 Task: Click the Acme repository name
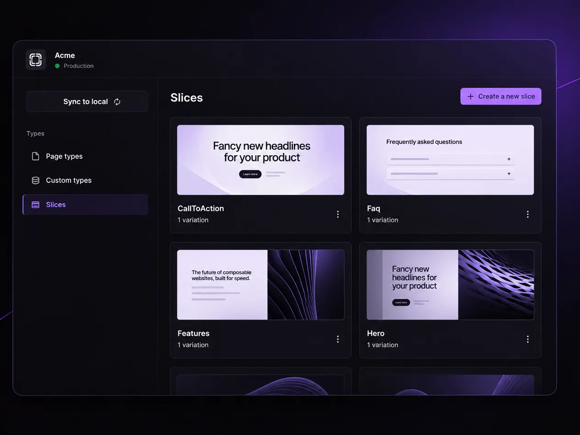pos(65,56)
